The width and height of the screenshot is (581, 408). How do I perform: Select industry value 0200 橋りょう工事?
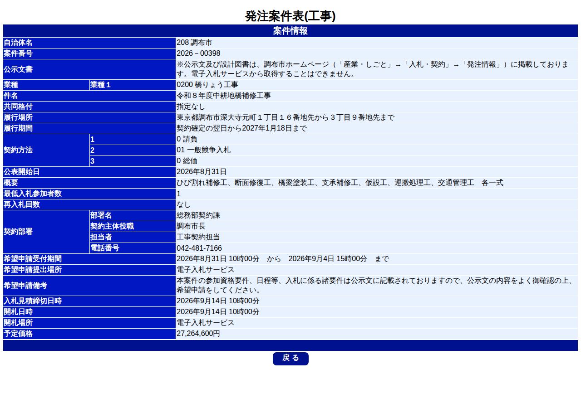[207, 85]
